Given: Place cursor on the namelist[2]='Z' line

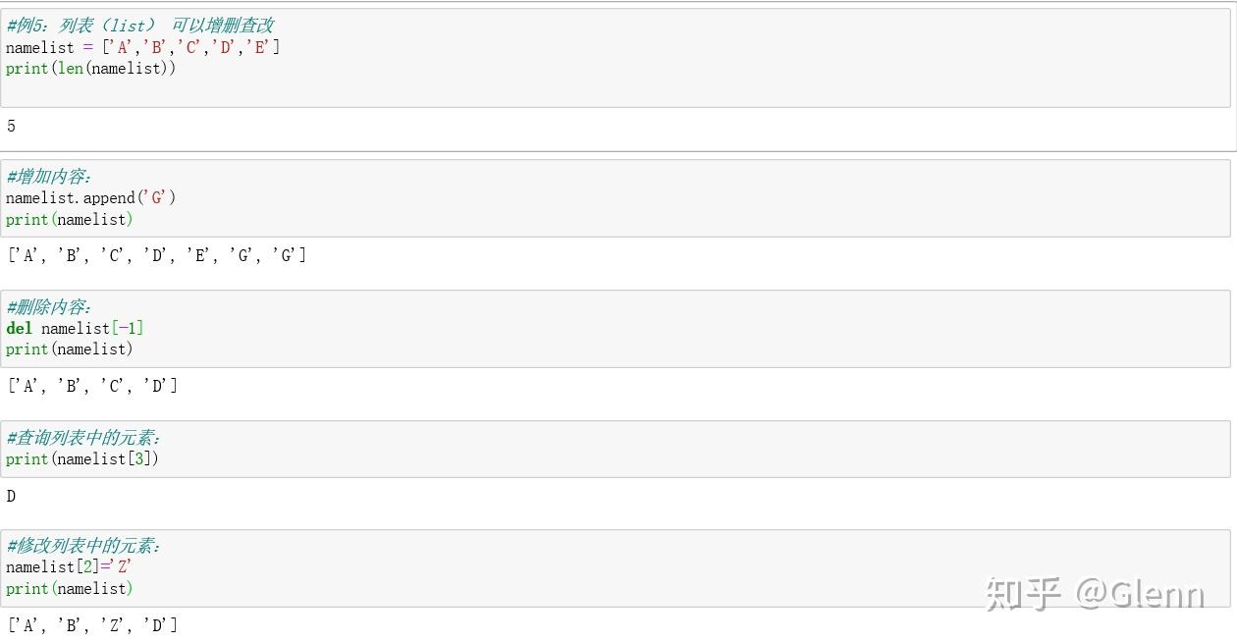Looking at the screenshot, I should pyautogui.click(x=69, y=567).
